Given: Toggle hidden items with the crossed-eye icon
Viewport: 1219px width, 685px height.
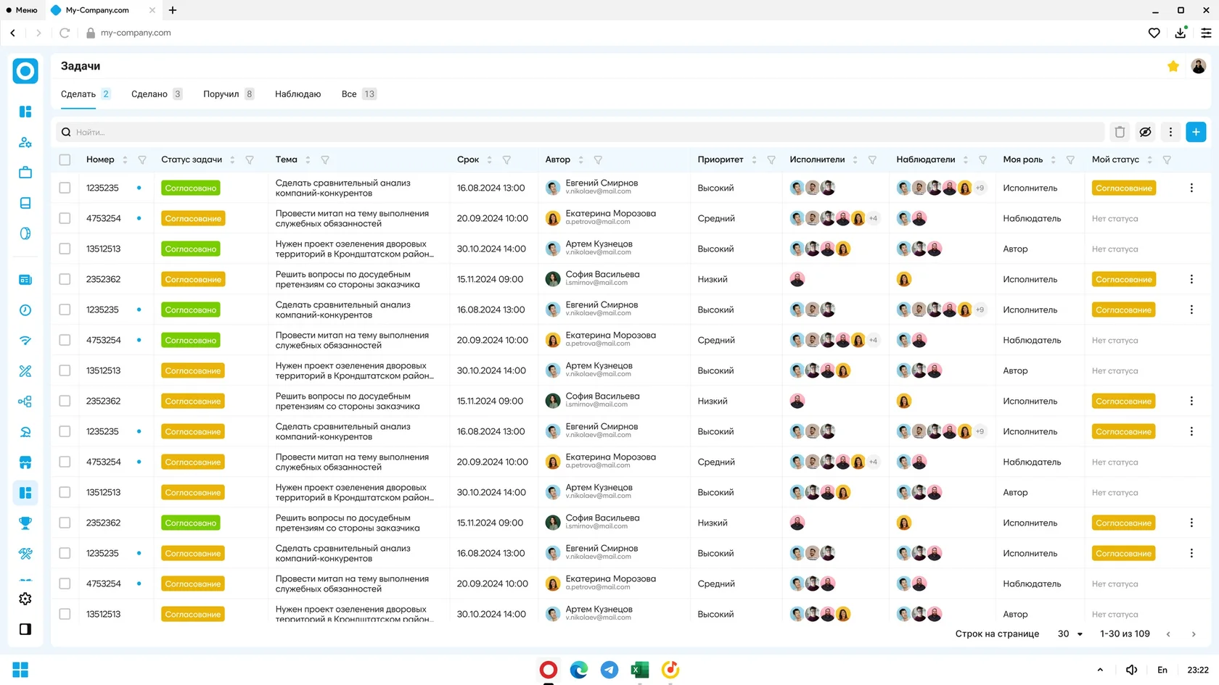Looking at the screenshot, I should 1145,132.
